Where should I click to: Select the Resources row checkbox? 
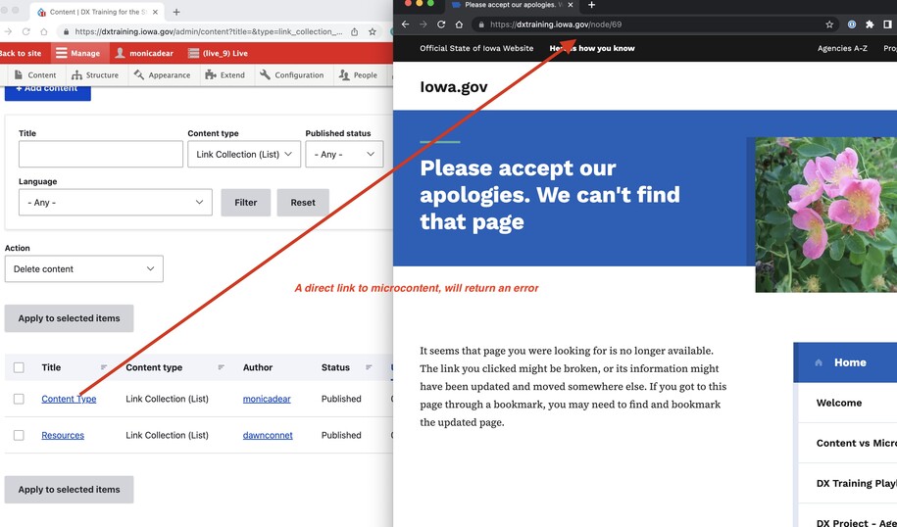tap(19, 435)
